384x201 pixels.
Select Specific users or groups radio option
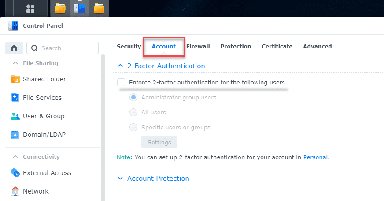133,127
